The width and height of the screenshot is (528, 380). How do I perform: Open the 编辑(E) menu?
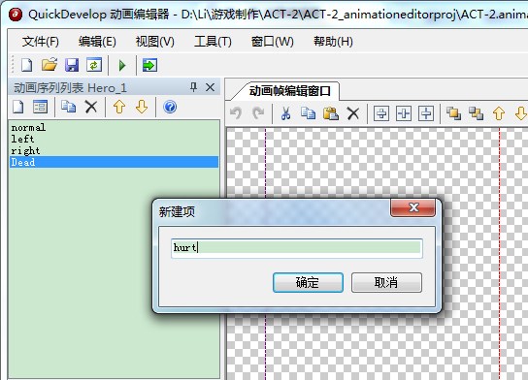[x=97, y=42]
